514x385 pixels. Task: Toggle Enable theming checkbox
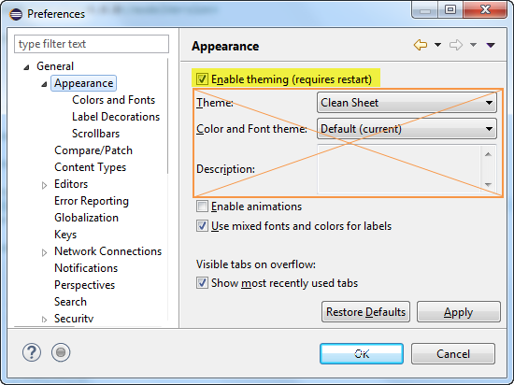click(202, 79)
